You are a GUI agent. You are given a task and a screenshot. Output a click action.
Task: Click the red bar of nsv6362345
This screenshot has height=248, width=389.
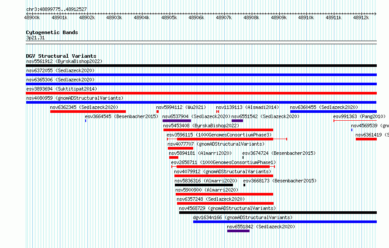(x=88, y=112)
